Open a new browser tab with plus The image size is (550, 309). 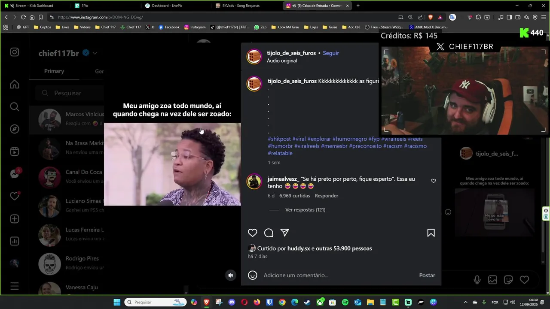click(358, 6)
